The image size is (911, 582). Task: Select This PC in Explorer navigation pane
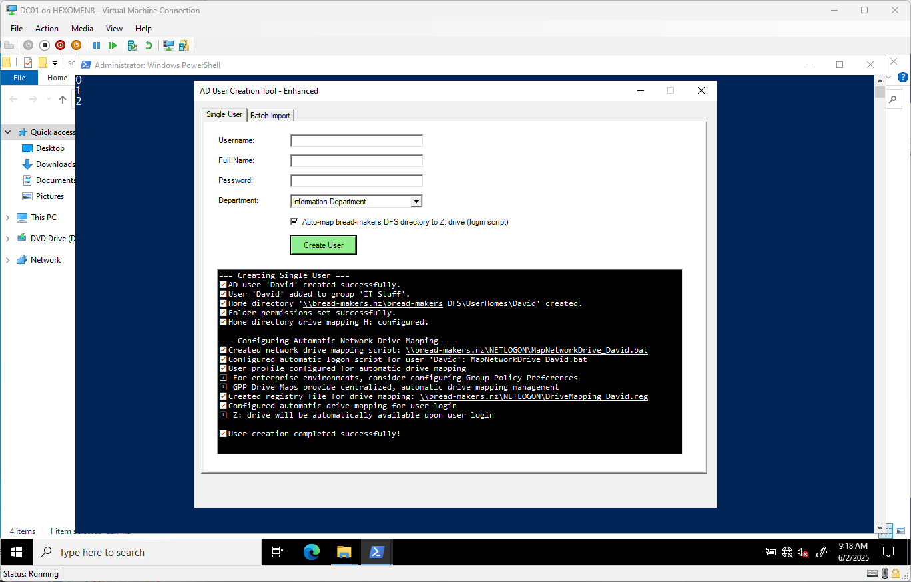pos(43,218)
